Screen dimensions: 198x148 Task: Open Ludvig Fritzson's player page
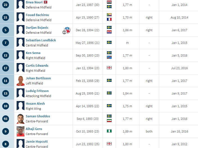37,91
